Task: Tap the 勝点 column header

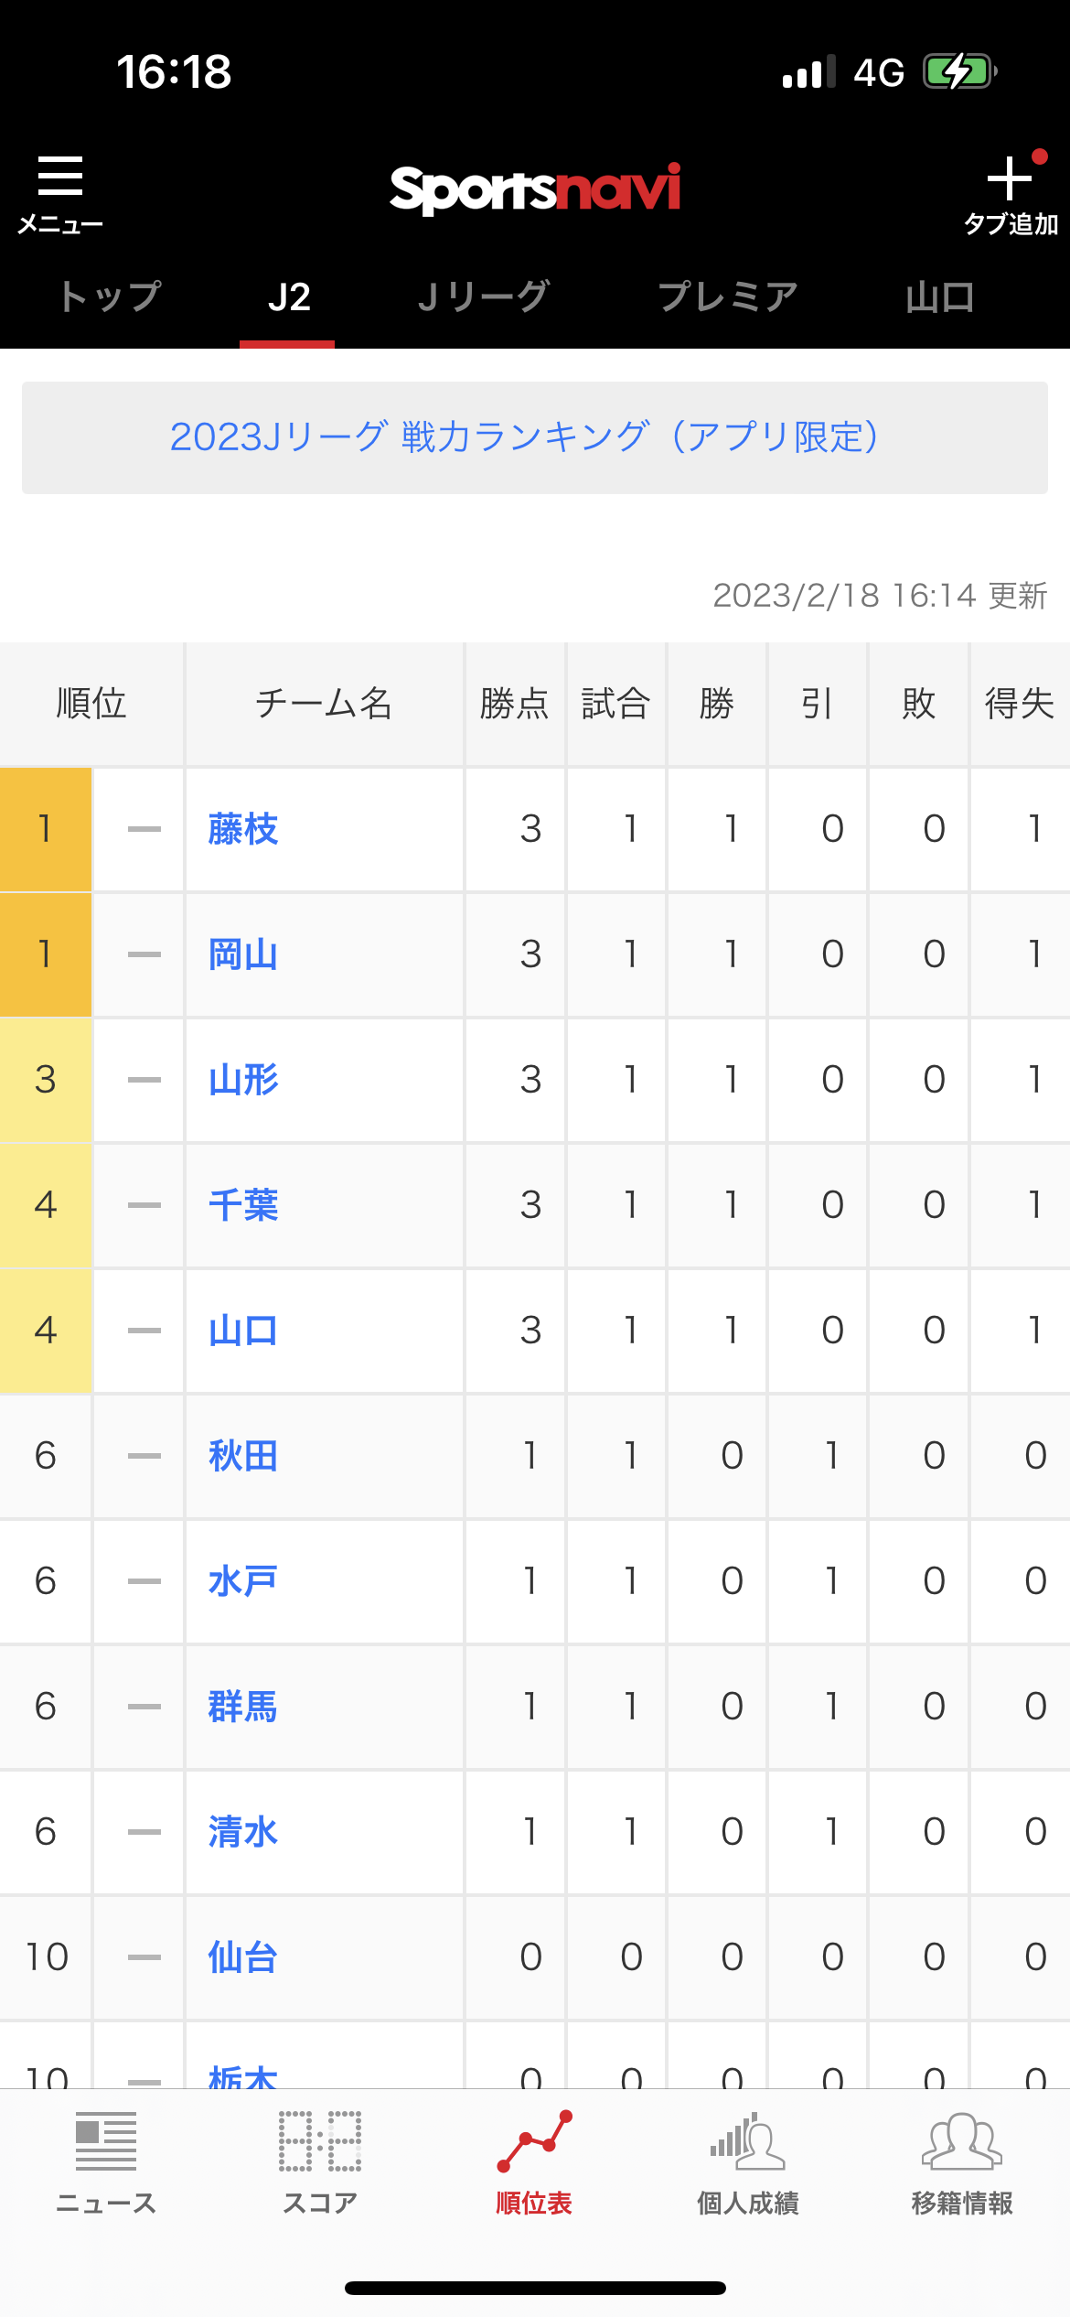Action: tap(515, 704)
